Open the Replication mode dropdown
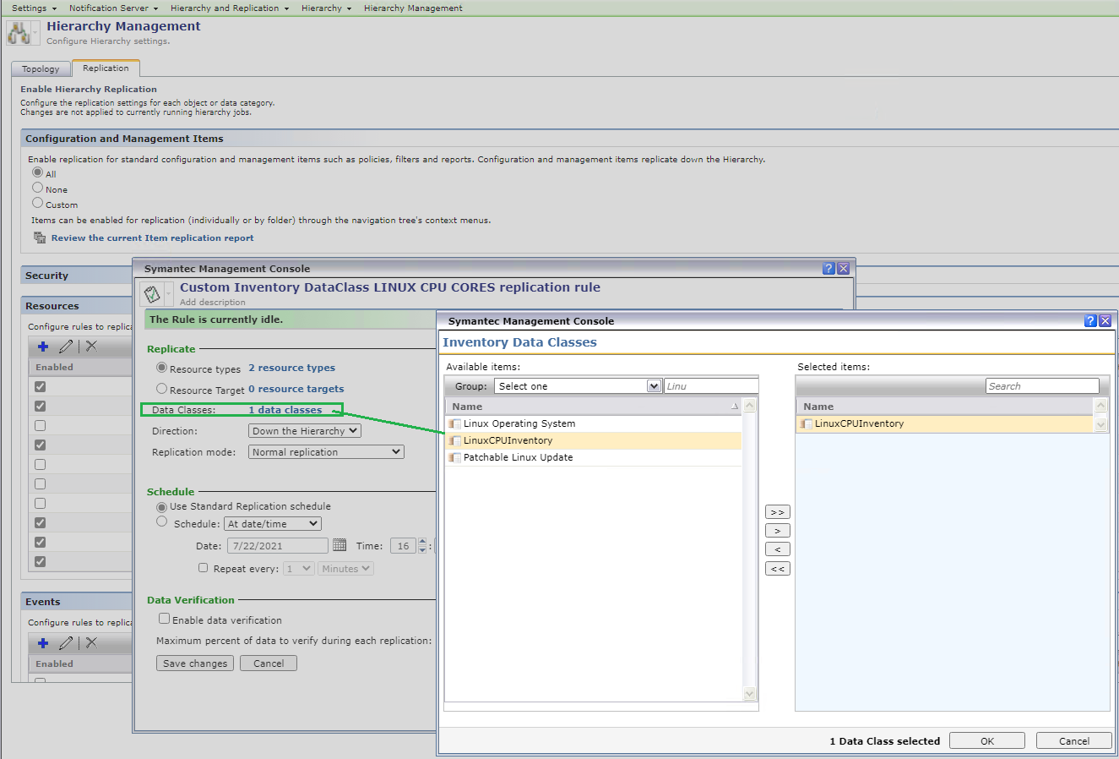Screen dimensions: 1119x759 [x=325, y=451]
